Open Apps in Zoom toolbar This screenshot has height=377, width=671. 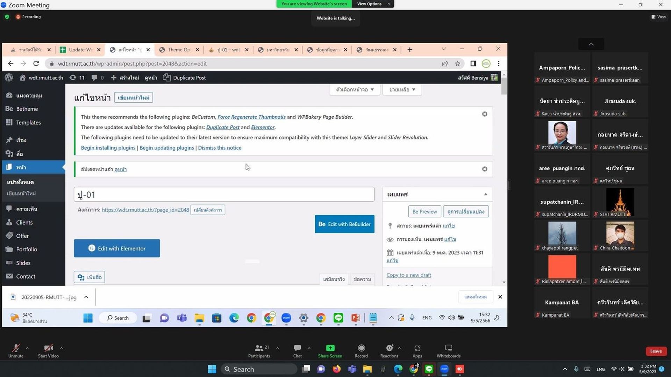[417, 351]
